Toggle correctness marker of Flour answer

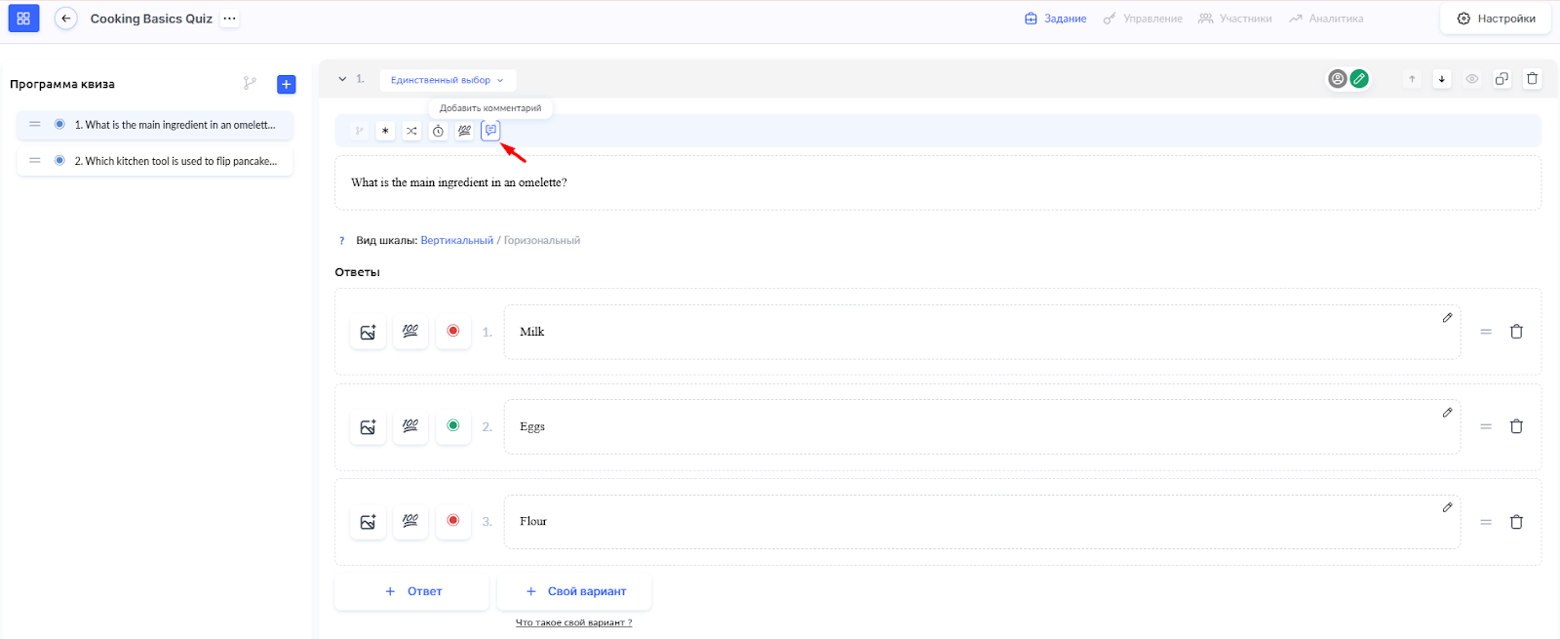point(453,520)
